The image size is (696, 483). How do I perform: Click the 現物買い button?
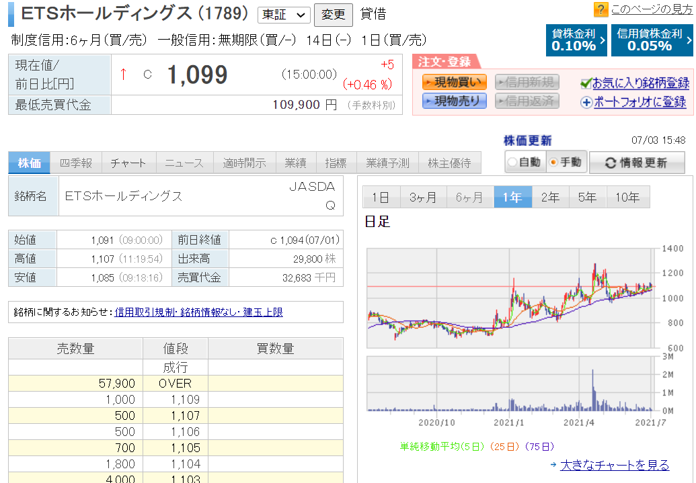pos(454,82)
